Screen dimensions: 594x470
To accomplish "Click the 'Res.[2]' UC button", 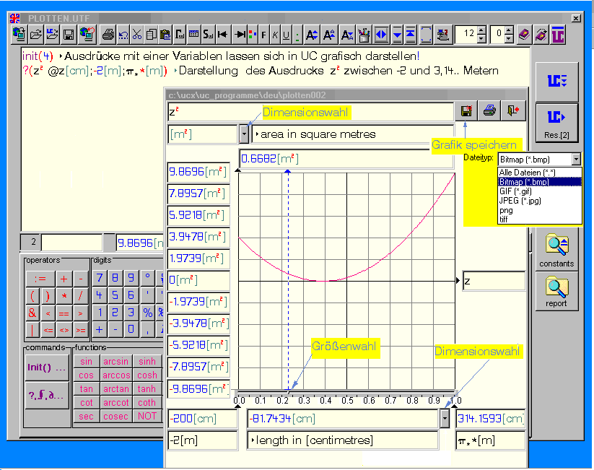I will point(556,123).
